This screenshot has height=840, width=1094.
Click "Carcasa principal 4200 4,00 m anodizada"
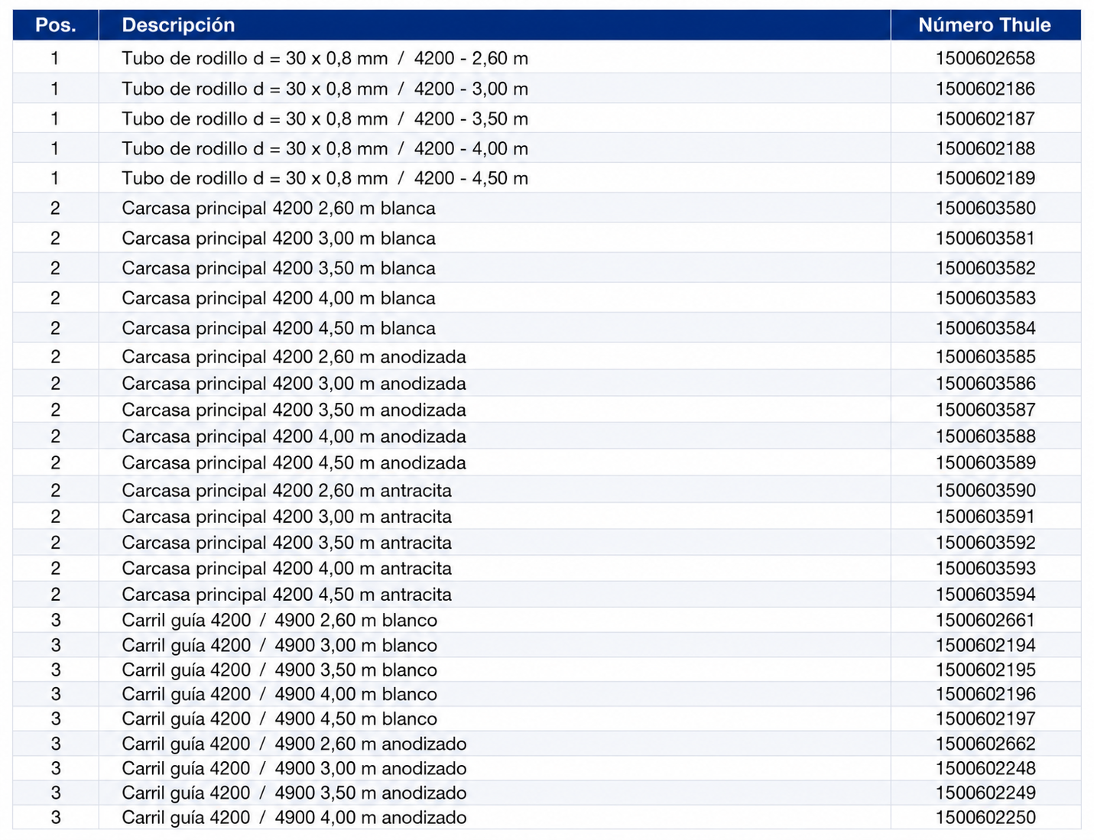[294, 436]
